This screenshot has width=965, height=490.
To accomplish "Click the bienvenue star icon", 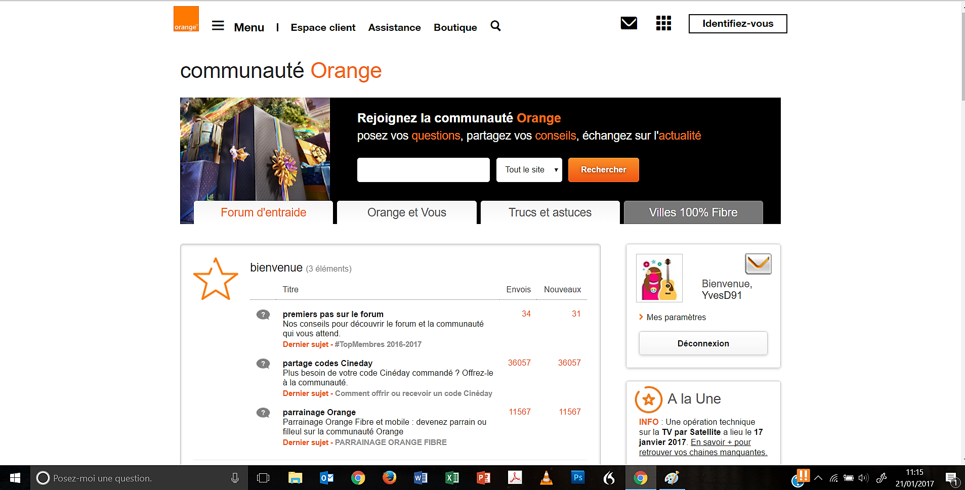I will click(216, 279).
